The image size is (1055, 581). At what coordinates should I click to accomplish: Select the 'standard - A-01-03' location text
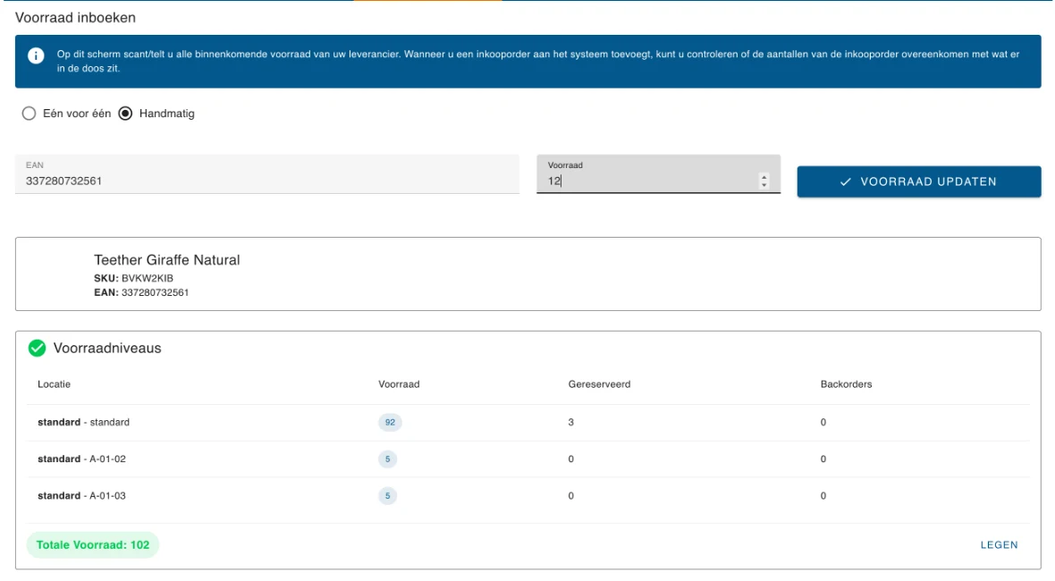point(81,495)
